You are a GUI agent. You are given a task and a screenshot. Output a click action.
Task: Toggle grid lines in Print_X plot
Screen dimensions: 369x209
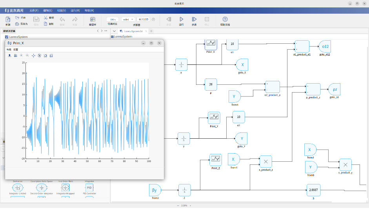point(15,55)
